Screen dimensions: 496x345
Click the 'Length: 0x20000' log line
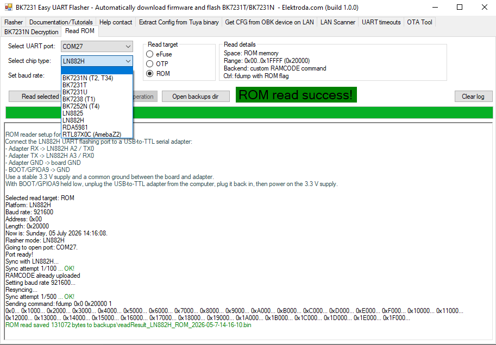pos(27,226)
